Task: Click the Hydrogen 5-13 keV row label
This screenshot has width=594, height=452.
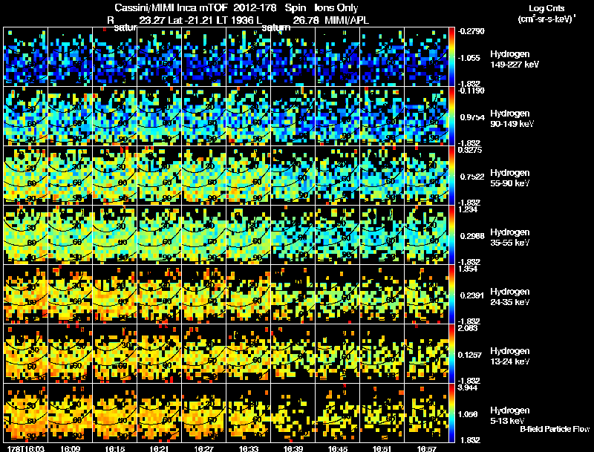Action: point(510,416)
